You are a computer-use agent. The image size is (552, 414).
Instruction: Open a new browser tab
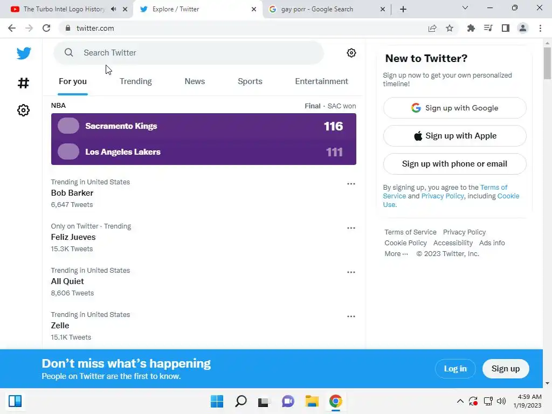point(403,9)
